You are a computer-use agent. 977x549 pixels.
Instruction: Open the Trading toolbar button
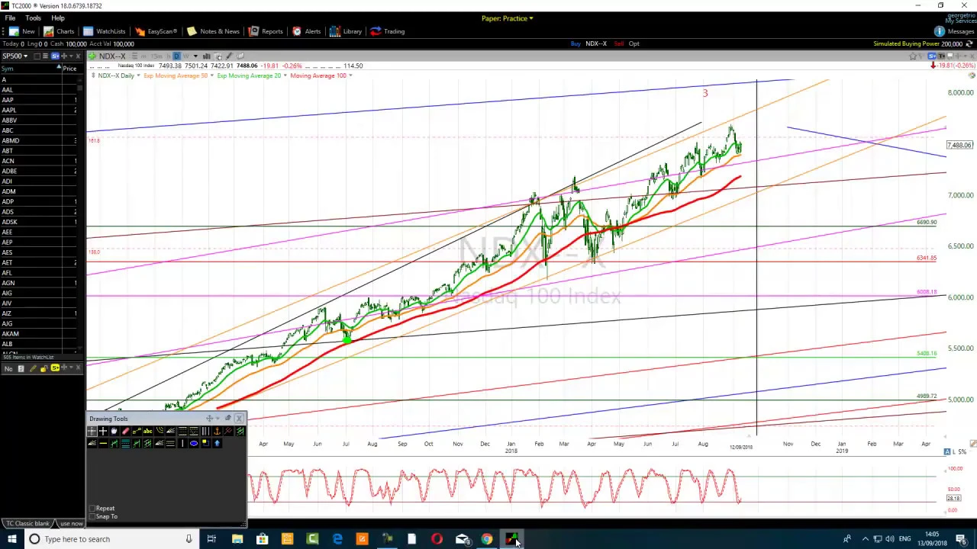point(387,31)
